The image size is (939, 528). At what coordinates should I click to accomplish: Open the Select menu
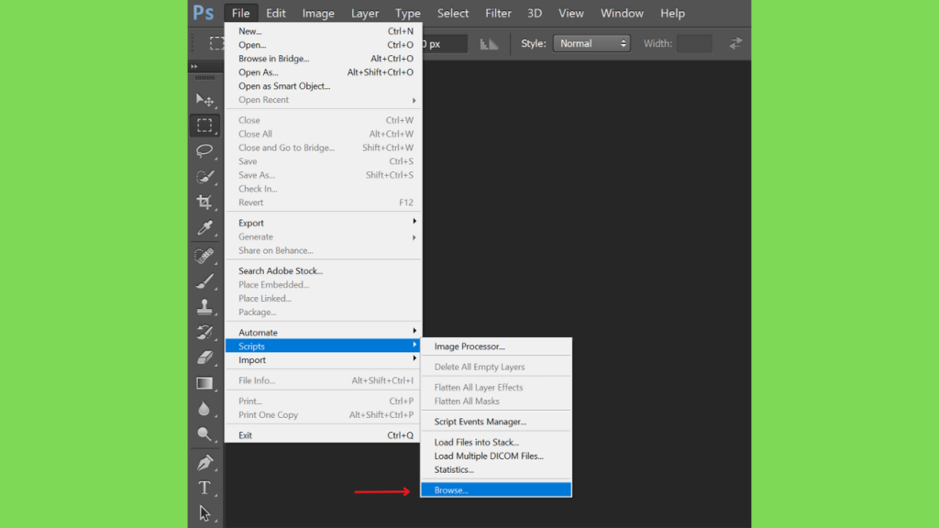(453, 13)
